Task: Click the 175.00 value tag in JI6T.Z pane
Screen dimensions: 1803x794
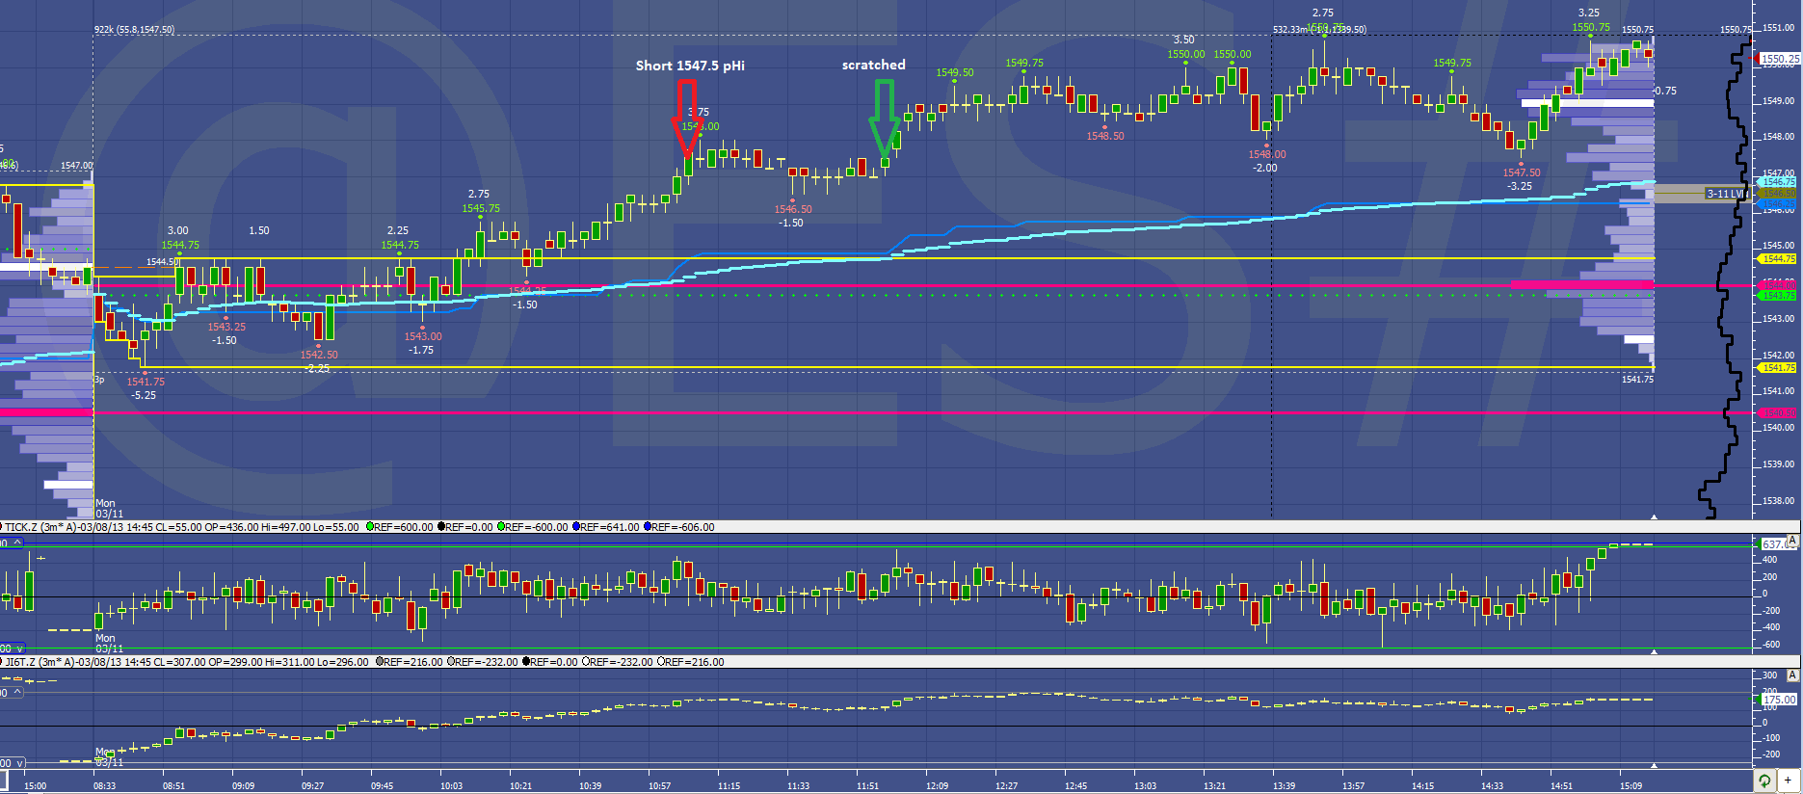Action: (1779, 700)
